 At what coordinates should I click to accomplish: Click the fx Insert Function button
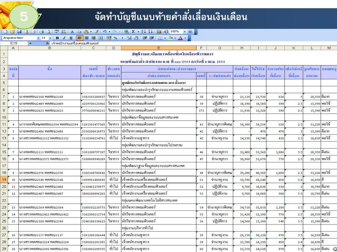click(x=47, y=43)
